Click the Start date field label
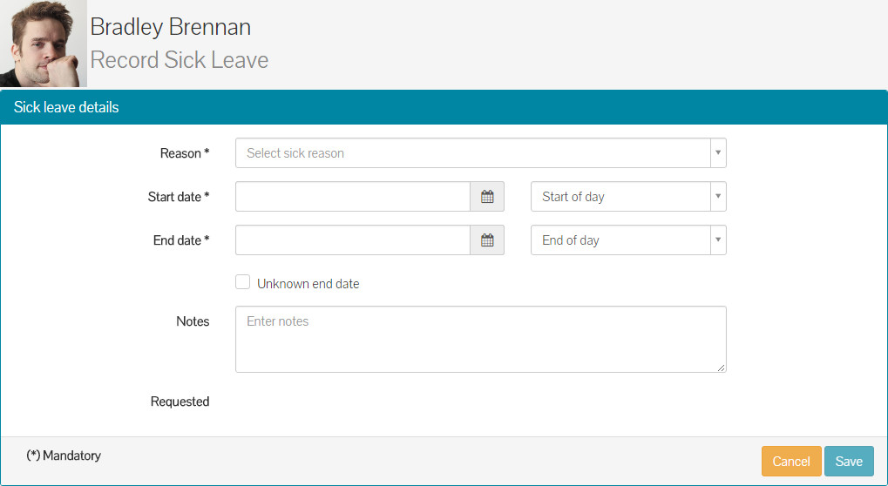The image size is (888, 486). click(x=178, y=197)
